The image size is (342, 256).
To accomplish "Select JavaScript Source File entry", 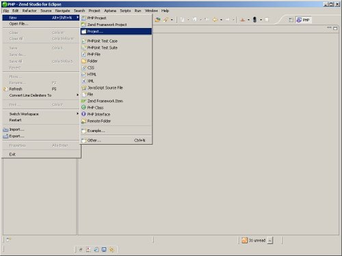I will click(116, 87).
